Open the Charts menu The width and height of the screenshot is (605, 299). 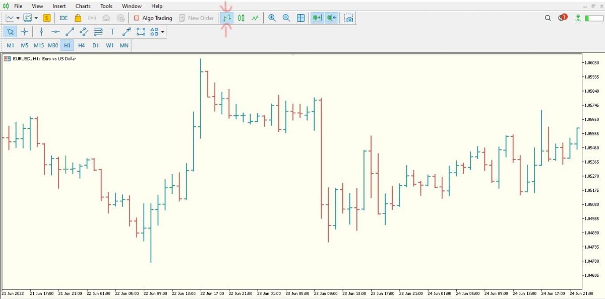tap(83, 6)
